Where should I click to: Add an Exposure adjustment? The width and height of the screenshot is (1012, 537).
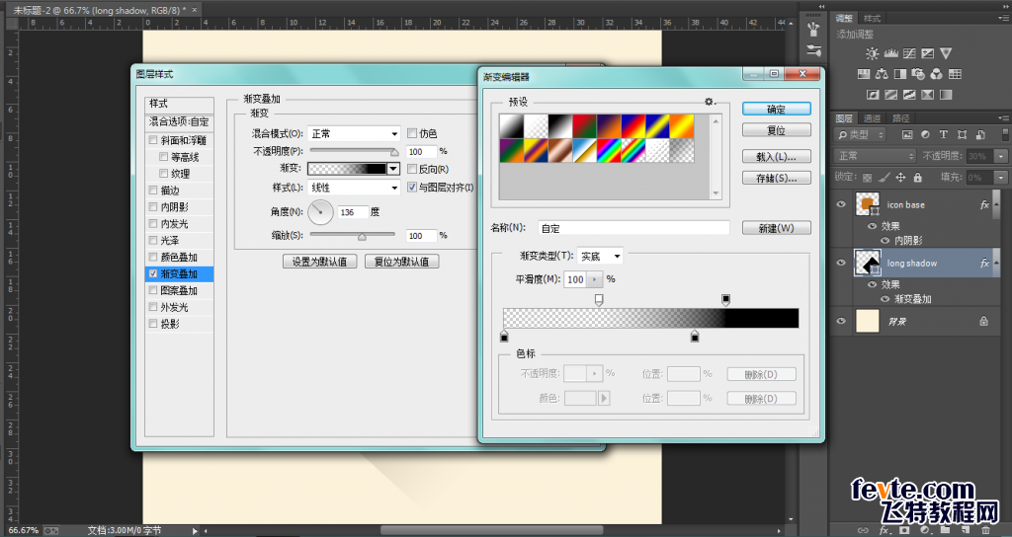927,53
